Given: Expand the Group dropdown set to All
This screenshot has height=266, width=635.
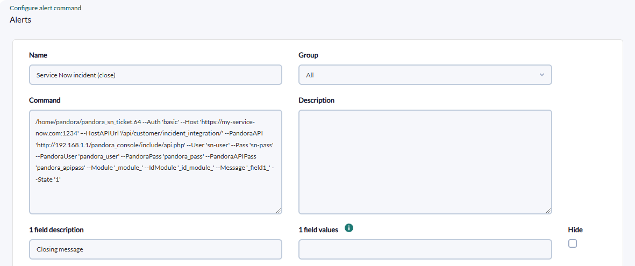Looking at the screenshot, I should coord(425,75).
